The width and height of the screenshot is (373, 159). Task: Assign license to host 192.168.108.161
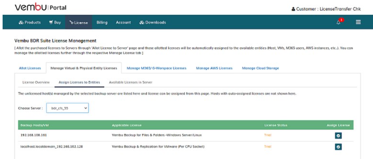pos(338,136)
